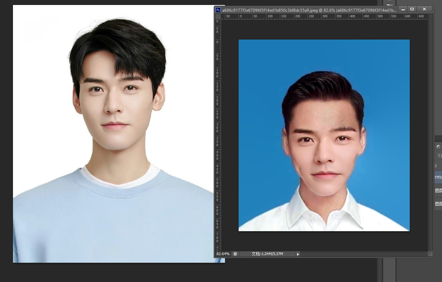Viewport: 442px width, 282px height.
Task: Close the a686c9177f3e jpeg document window
Action: (424, 9)
